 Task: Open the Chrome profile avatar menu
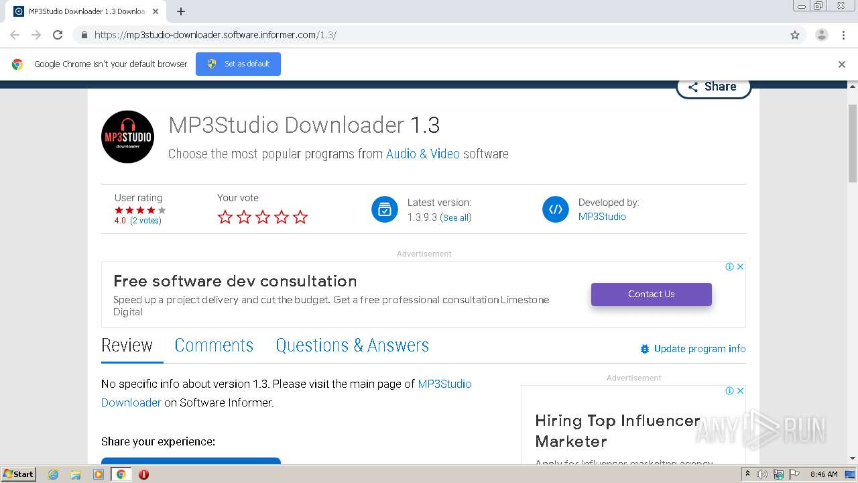pyautogui.click(x=821, y=35)
